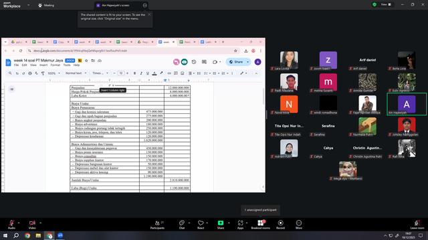Click the document outline icon
The image size is (428, 240).
[11, 89]
